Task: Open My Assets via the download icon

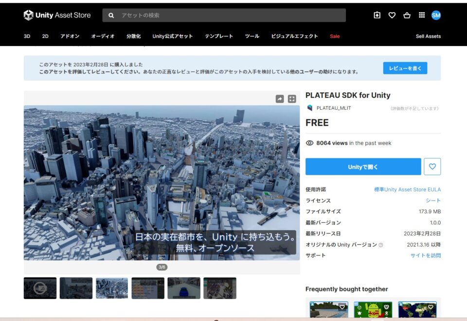Action: pyautogui.click(x=377, y=15)
